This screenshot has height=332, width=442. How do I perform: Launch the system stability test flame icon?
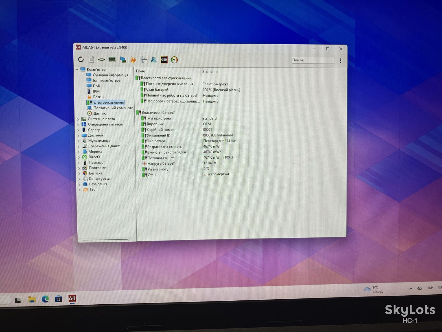[x=133, y=60]
